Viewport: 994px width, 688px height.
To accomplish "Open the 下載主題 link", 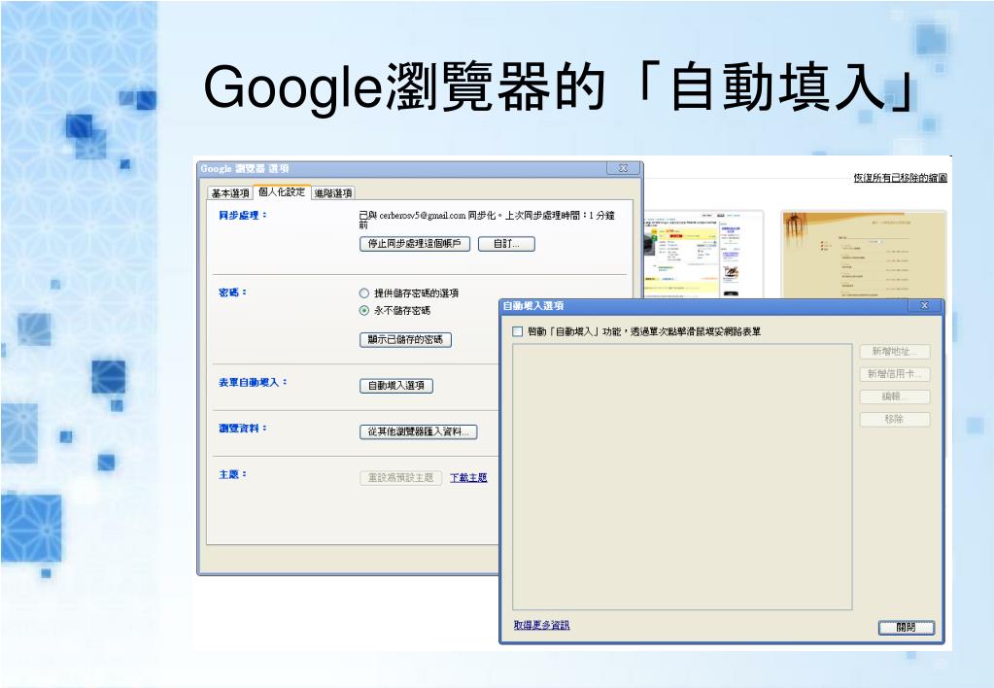I will pyautogui.click(x=468, y=477).
